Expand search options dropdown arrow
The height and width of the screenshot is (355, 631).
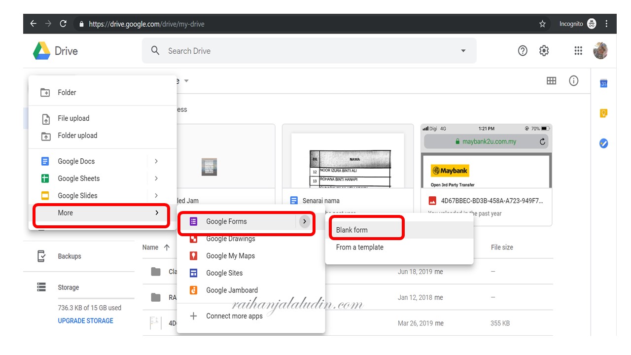coord(463,51)
